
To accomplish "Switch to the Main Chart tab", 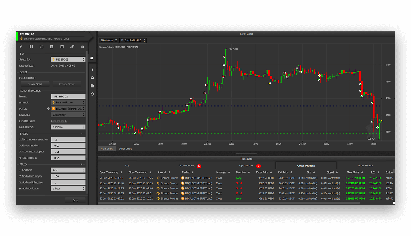I will click(107, 149).
